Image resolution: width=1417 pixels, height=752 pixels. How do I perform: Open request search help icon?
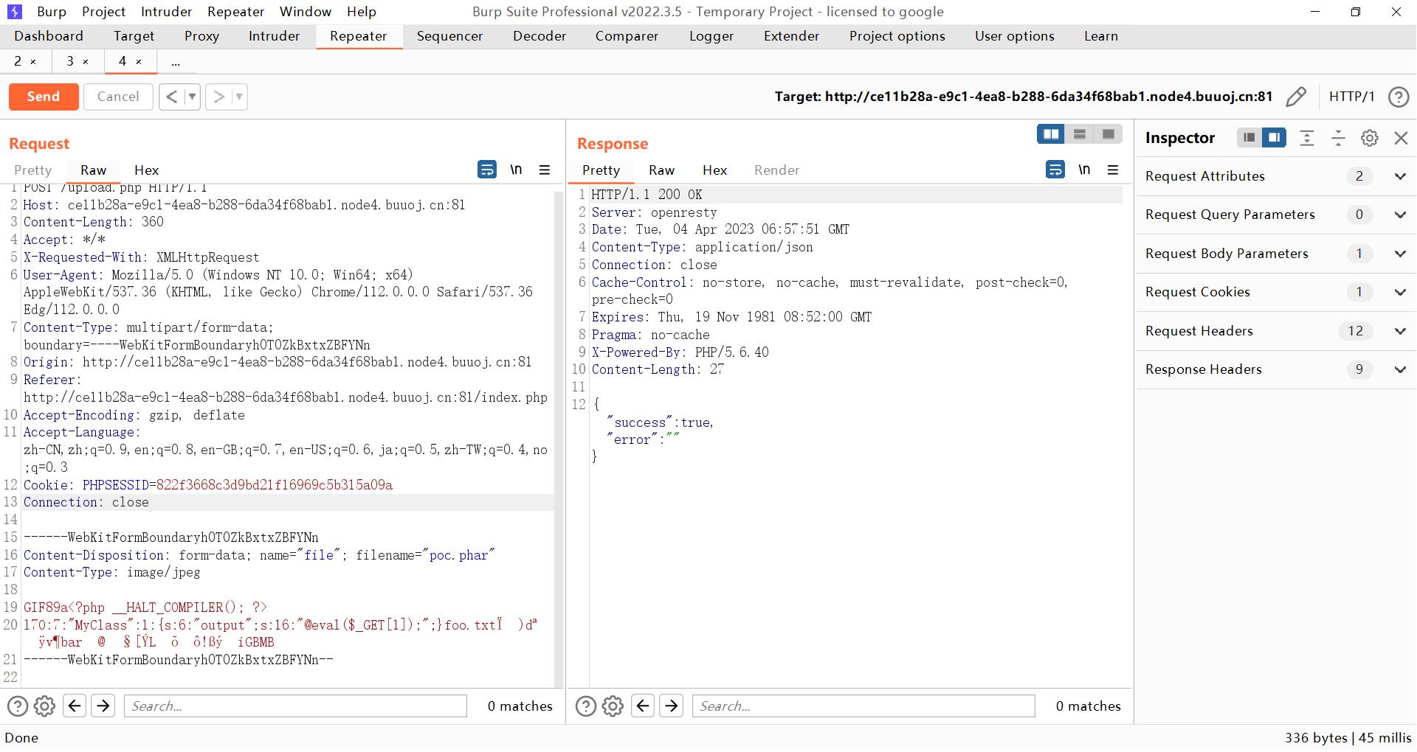tap(18, 706)
